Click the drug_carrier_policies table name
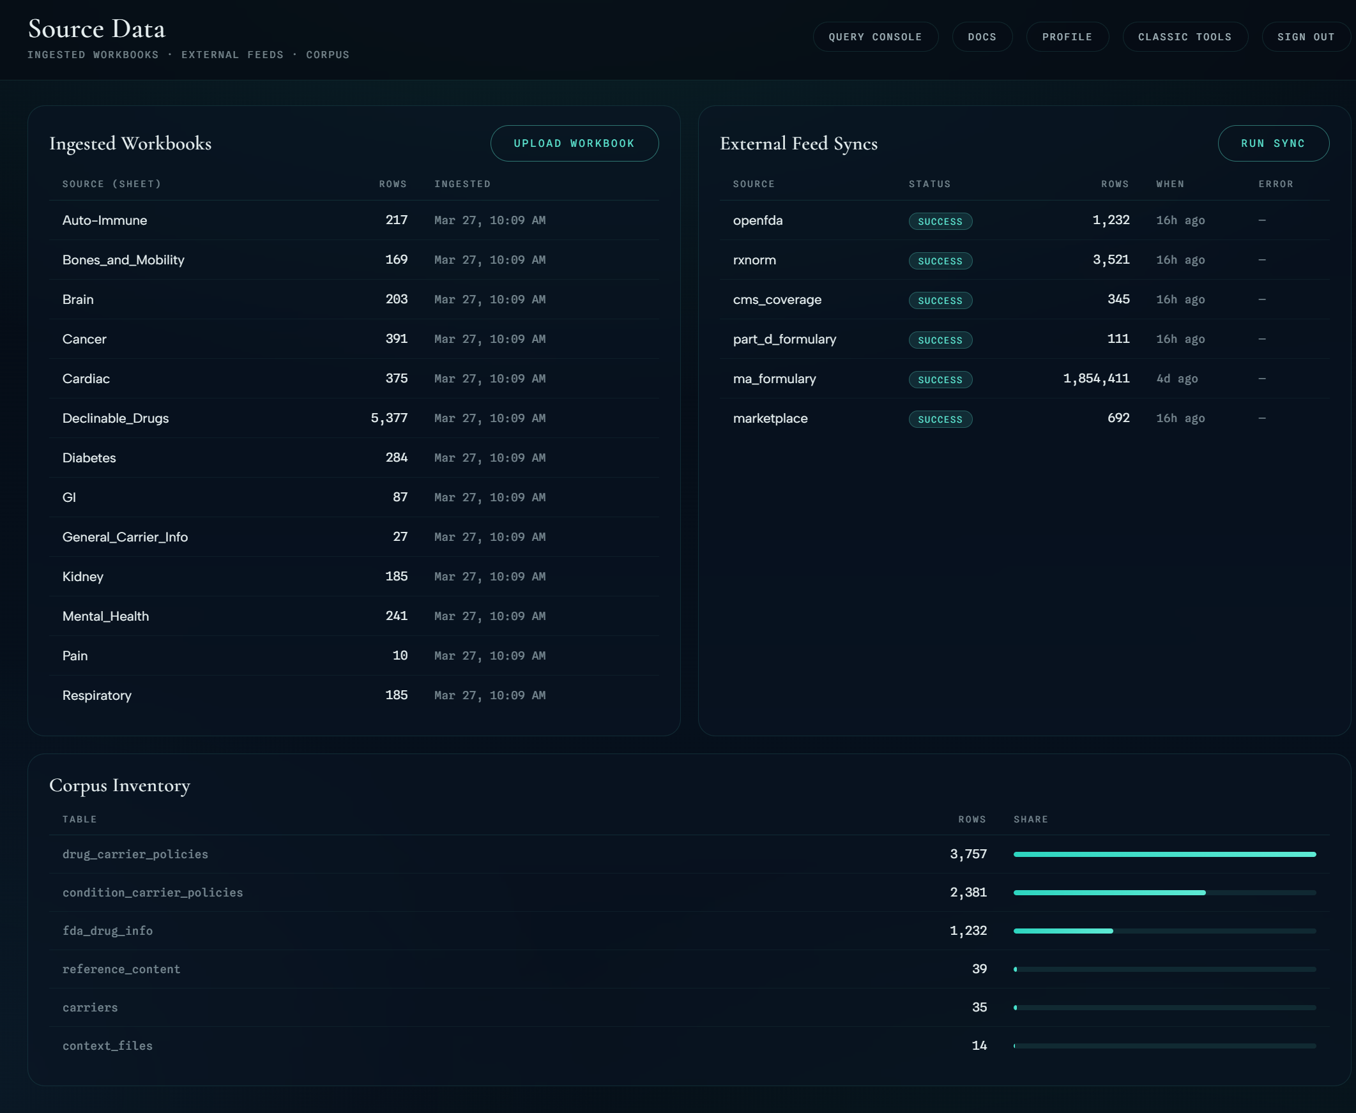Image resolution: width=1356 pixels, height=1113 pixels. pos(135,854)
